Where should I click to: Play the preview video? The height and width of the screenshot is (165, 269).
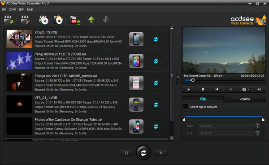[x=189, y=89]
